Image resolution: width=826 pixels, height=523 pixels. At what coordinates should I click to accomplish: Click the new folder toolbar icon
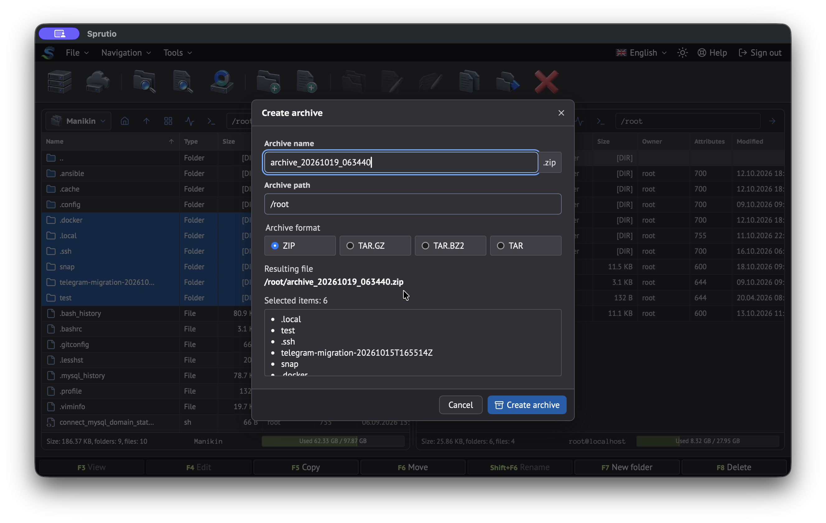268,82
